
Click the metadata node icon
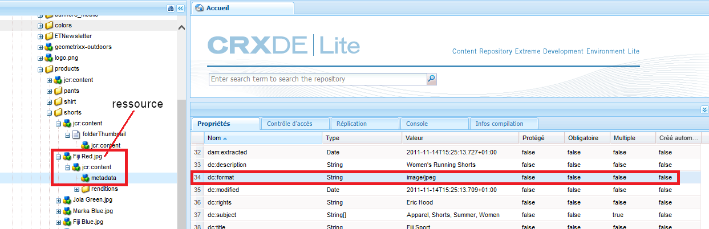pyautogui.click(x=86, y=178)
